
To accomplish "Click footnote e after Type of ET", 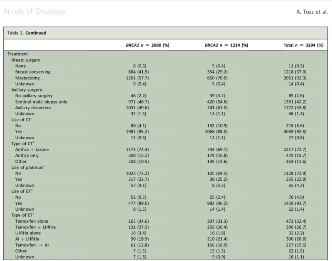I will 34,214.
